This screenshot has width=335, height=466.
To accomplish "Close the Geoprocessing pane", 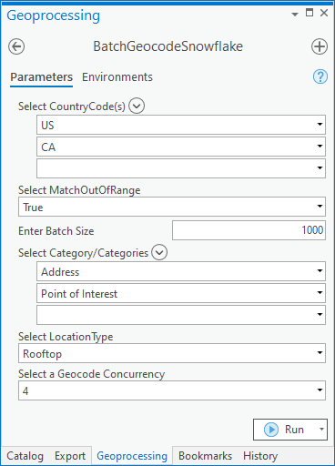I will (x=324, y=13).
